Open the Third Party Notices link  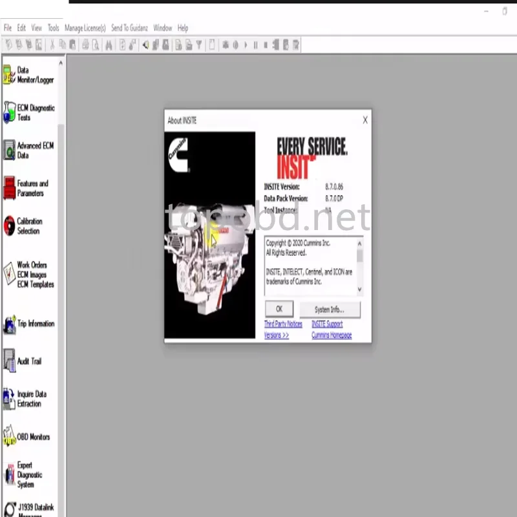(283, 324)
